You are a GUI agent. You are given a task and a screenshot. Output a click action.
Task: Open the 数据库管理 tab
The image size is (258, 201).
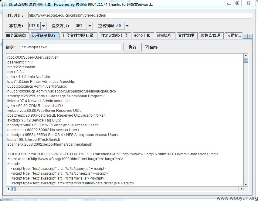210,36
